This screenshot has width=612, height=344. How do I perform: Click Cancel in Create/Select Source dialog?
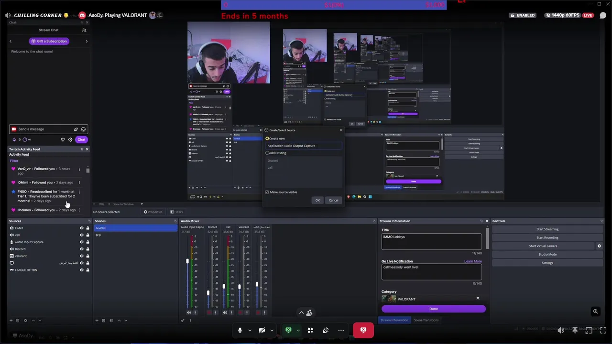tap(334, 200)
